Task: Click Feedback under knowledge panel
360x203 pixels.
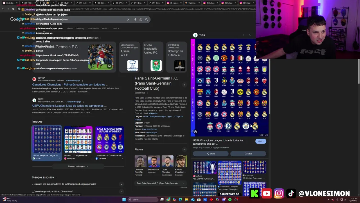Action: tap(183, 187)
